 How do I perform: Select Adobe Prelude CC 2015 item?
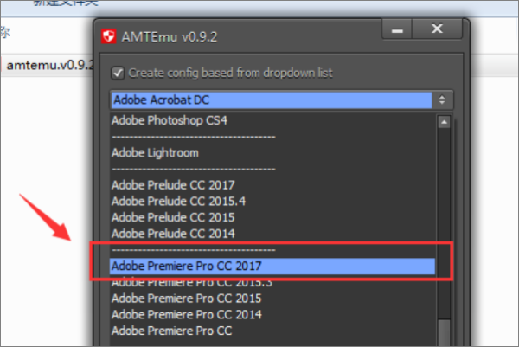coord(173,216)
